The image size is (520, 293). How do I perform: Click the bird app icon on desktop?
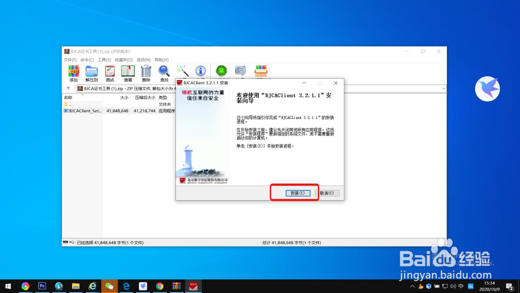coord(487,89)
